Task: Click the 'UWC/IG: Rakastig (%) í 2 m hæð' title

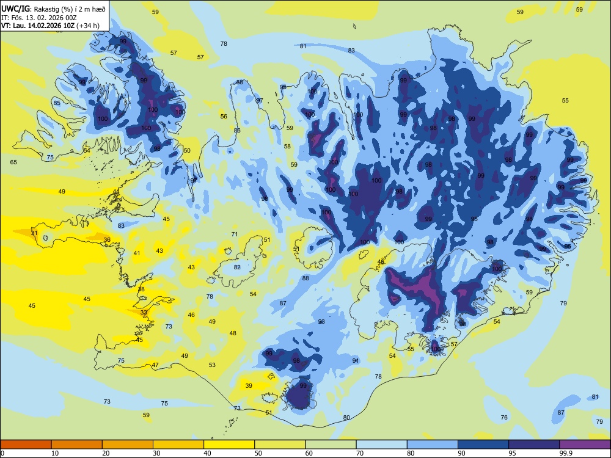Action: coord(53,9)
